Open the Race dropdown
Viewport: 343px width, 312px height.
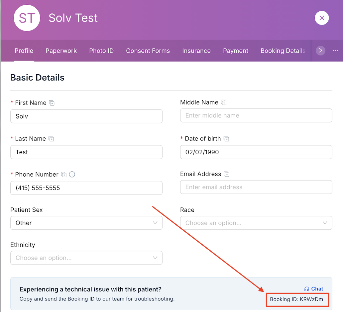256,223
